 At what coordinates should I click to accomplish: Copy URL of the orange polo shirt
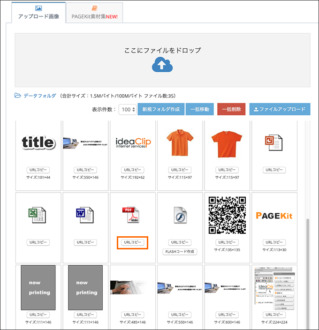(180, 170)
